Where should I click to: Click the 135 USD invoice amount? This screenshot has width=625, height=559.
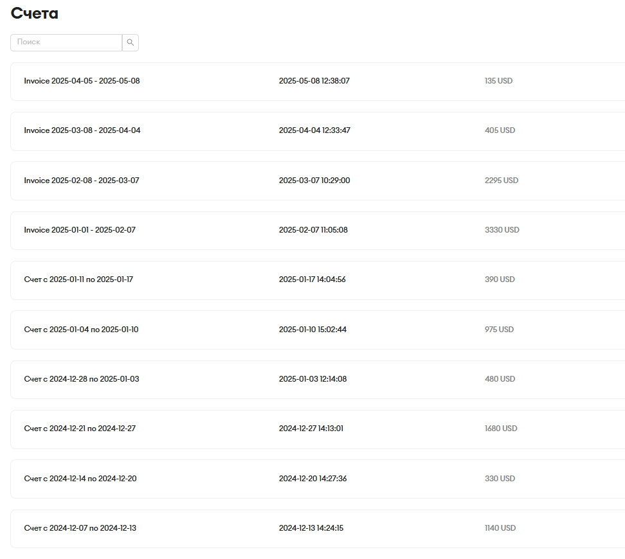pos(498,81)
